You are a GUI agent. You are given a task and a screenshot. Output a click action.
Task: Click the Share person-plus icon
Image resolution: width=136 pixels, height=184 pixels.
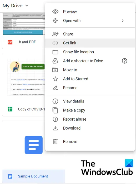(x=55, y=34)
